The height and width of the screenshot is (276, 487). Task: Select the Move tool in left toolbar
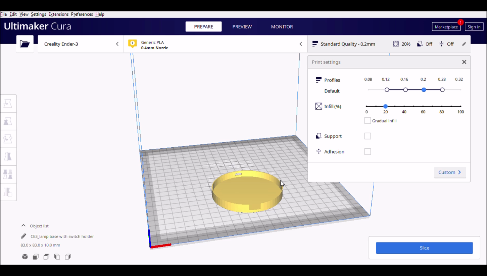point(8,104)
